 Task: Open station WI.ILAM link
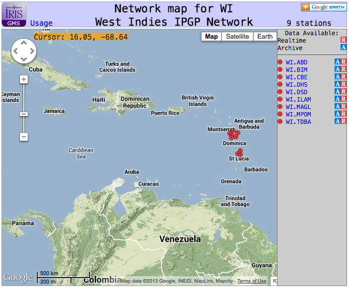point(298,100)
